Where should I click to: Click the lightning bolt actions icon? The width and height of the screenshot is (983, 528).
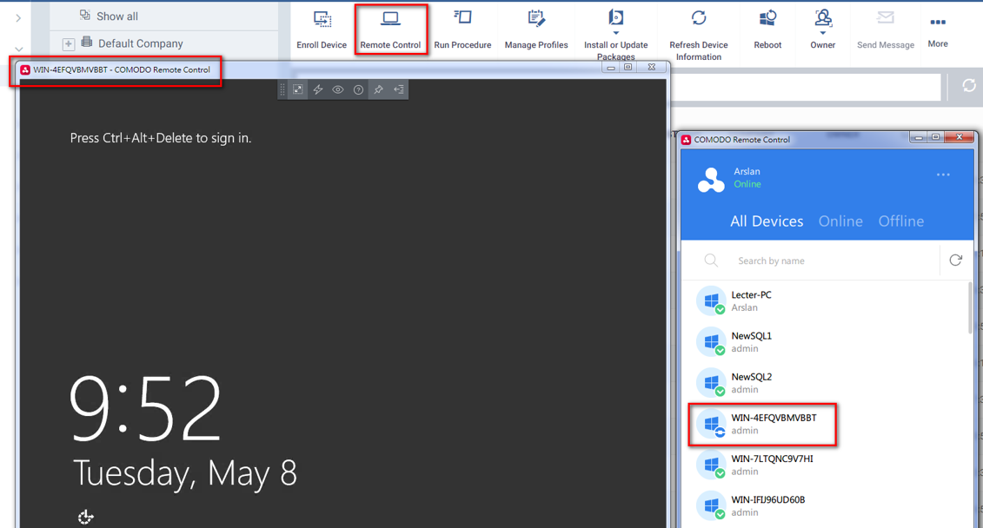point(318,89)
